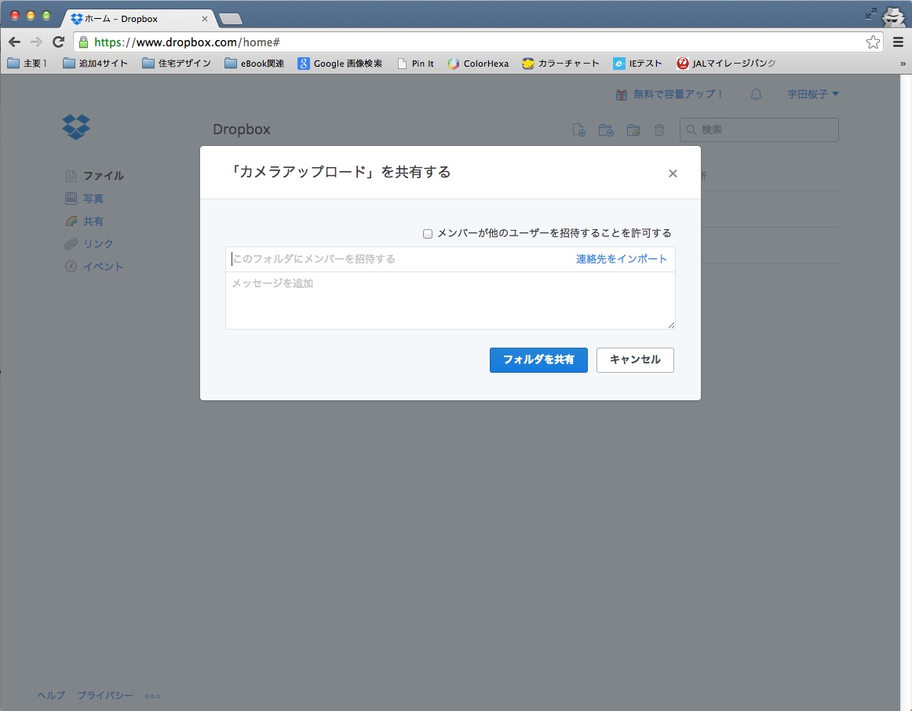Screen dimensions: 912x711
Task: Click the incognito spy icon
Action: click(x=893, y=16)
